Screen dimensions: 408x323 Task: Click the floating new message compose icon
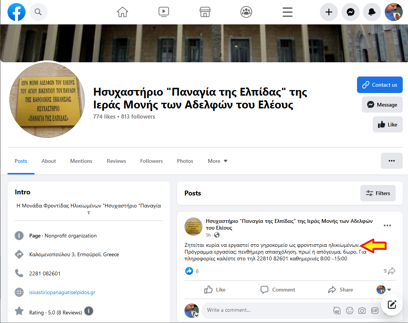point(391,305)
